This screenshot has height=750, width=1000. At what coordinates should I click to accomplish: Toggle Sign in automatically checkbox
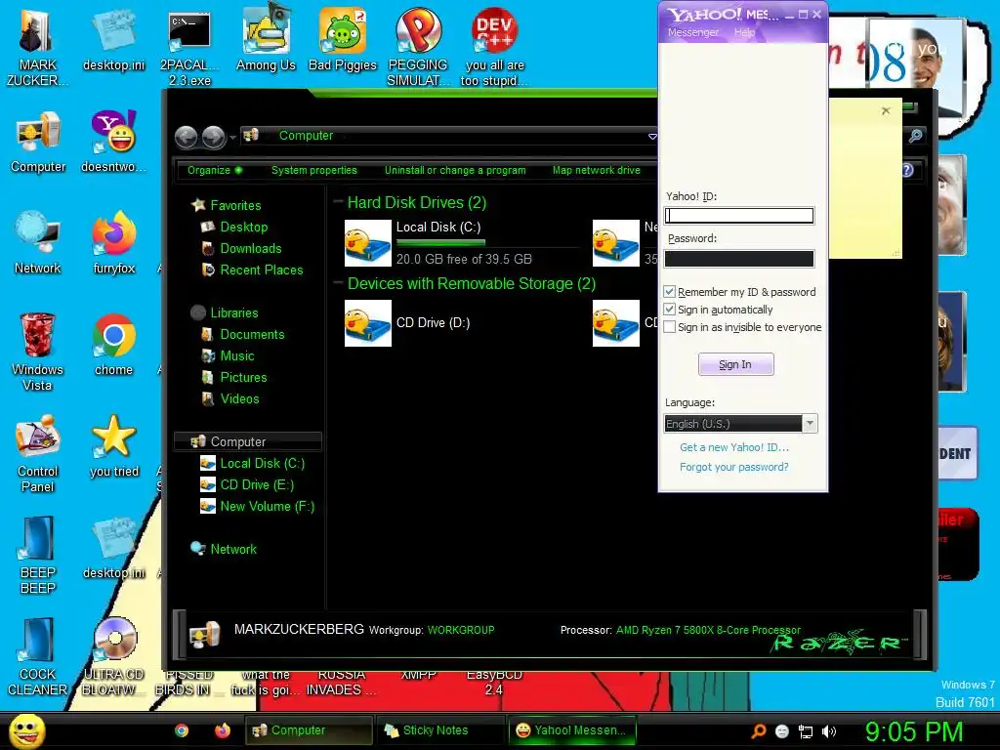tap(669, 310)
